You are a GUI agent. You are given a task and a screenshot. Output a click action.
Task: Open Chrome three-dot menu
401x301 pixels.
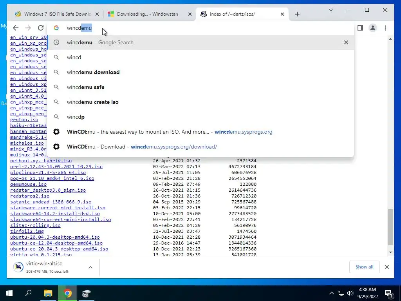[385, 28]
